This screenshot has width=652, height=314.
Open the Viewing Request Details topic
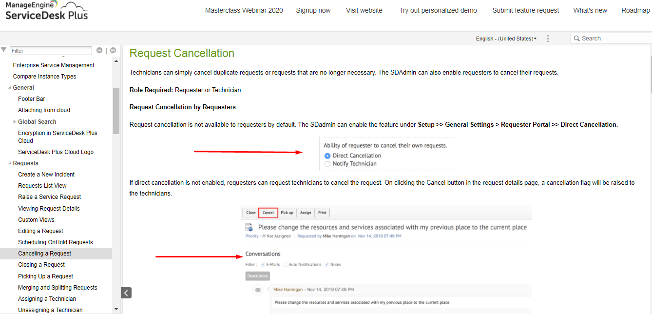coord(49,209)
